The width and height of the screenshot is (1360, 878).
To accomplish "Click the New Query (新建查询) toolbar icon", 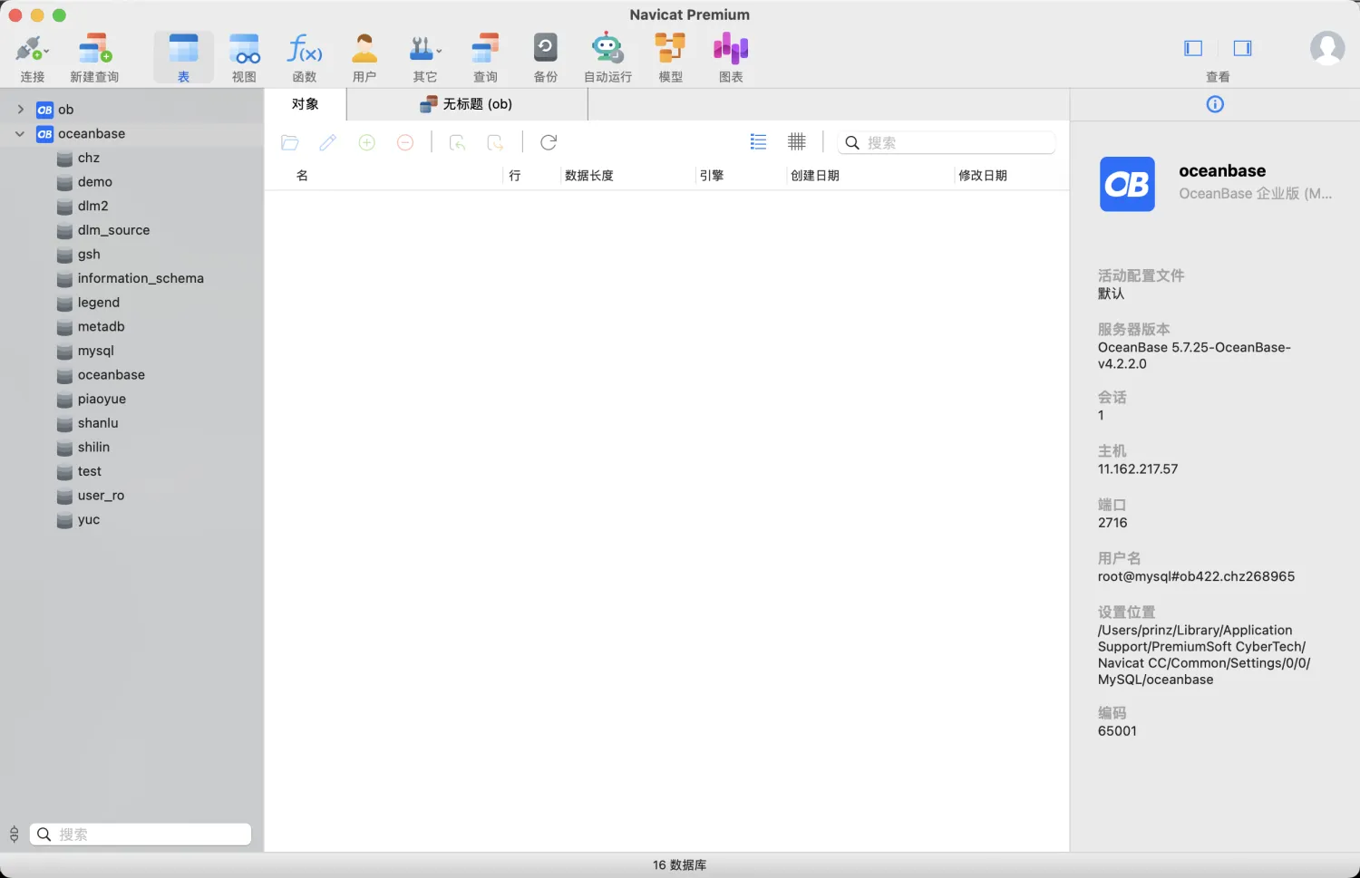I will (x=94, y=49).
